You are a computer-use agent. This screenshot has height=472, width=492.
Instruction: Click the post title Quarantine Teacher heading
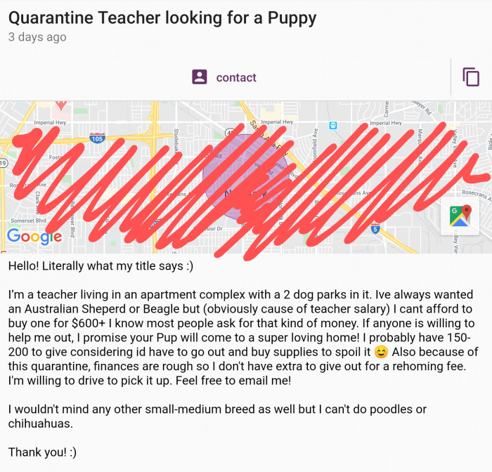(x=162, y=18)
